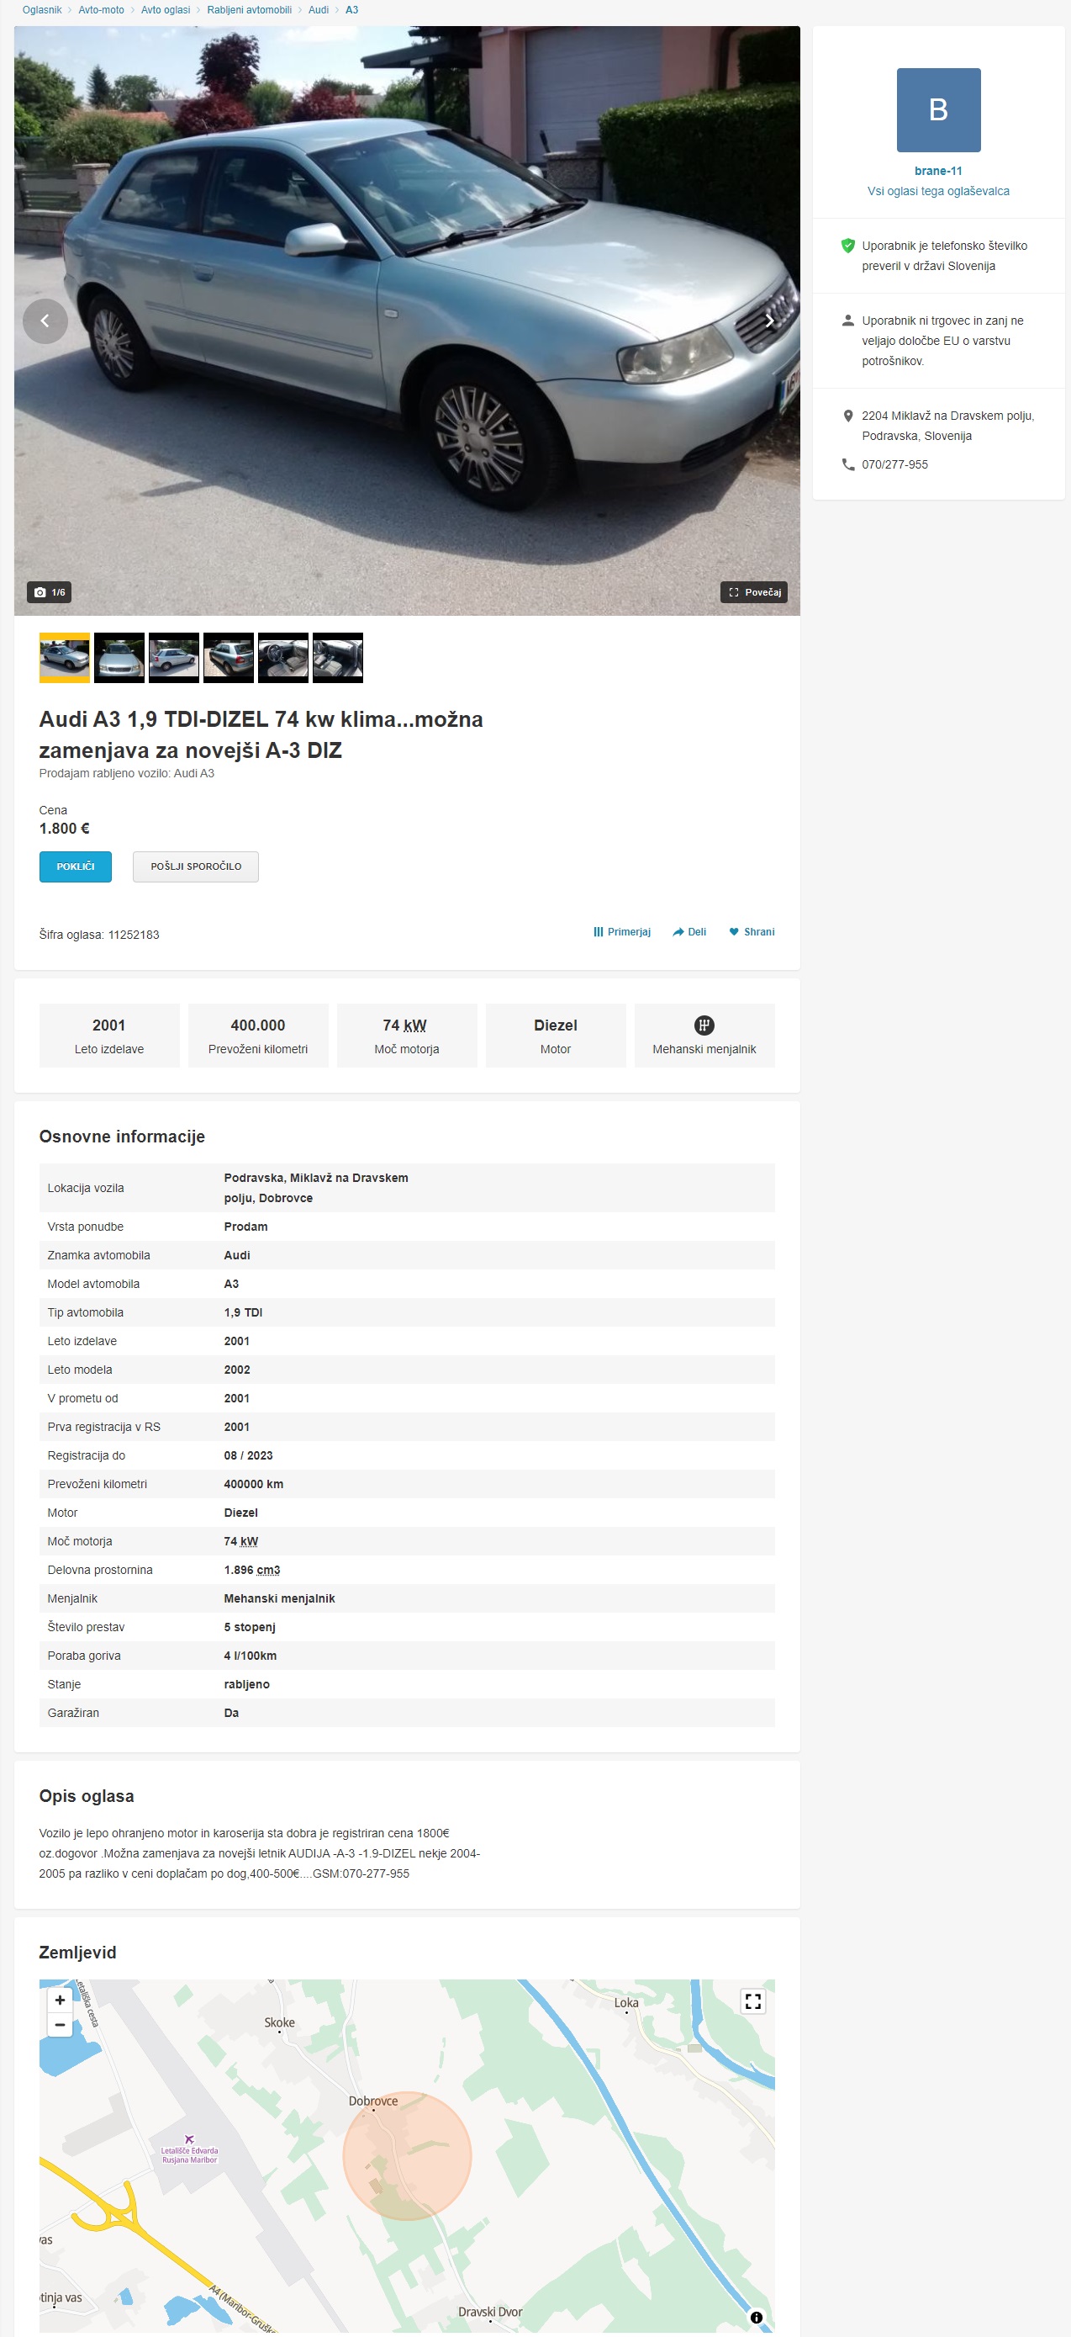Click the 2001 Leto izdelave tile
1071x2337 pixels.
[108, 1035]
